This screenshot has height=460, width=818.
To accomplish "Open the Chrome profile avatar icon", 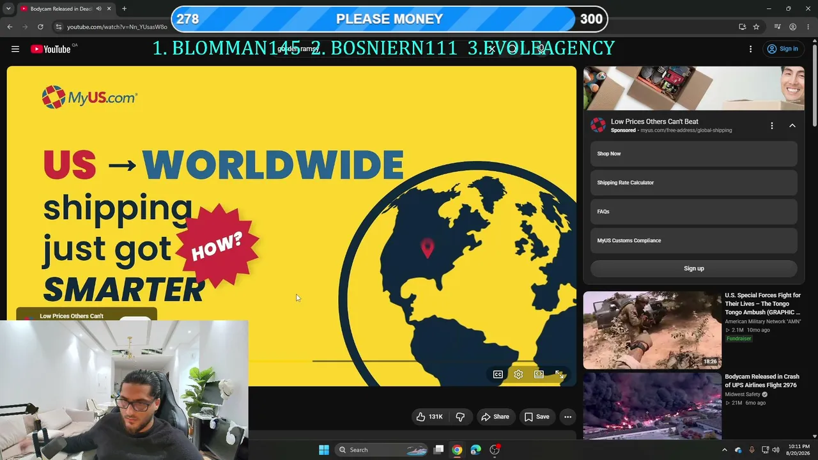I will tap(792, 27).
